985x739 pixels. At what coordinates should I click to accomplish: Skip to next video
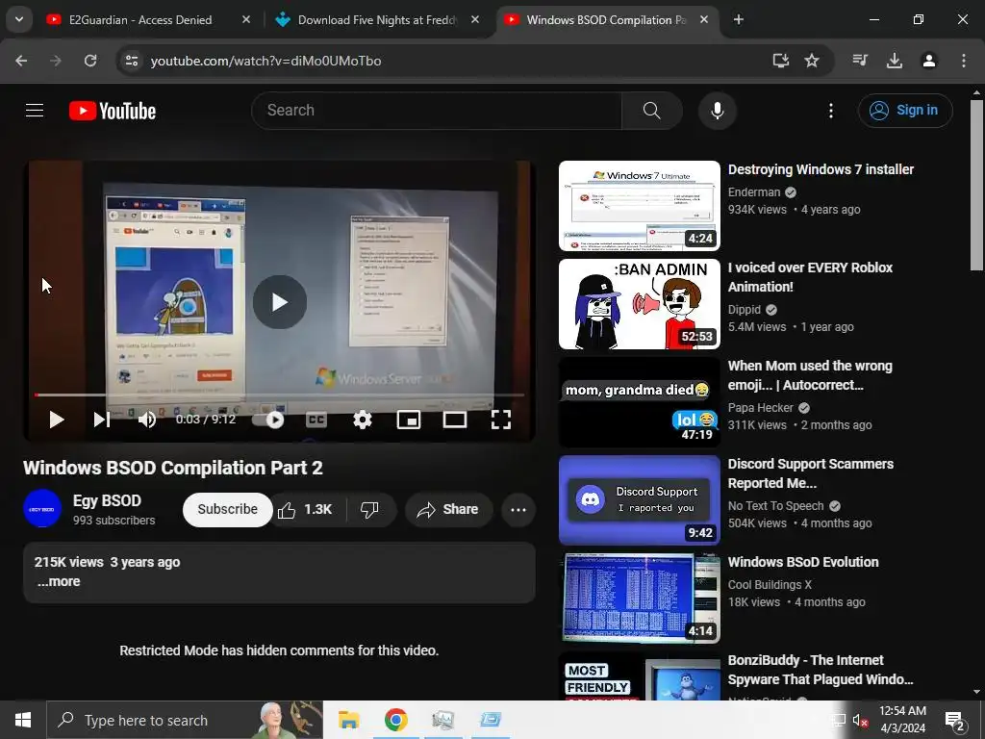point(102,420)
